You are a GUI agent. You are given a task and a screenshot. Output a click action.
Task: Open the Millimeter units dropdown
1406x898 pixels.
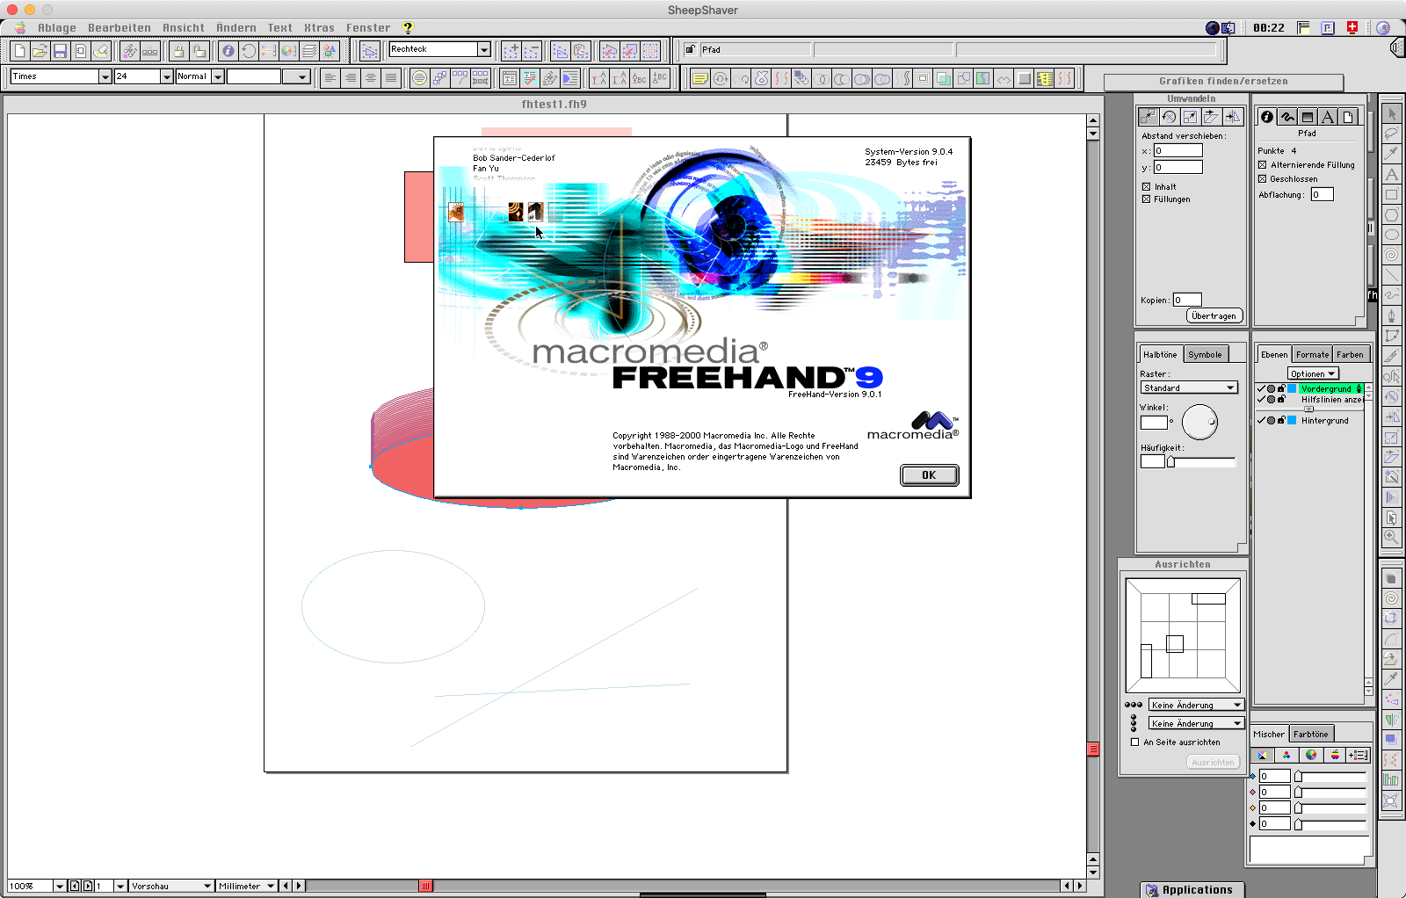[246, 887]
